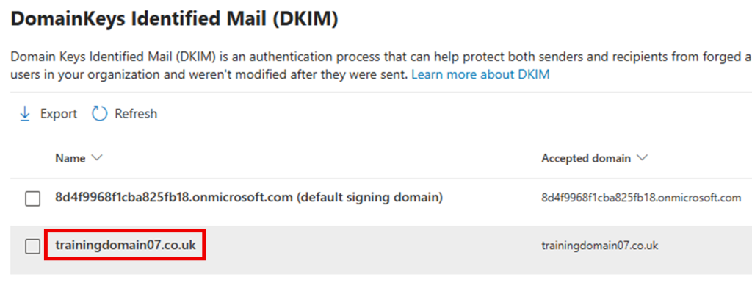Click the Export download arrow icon
The height and width of the screenshot is (283, 752).
[x=24, y=114]
